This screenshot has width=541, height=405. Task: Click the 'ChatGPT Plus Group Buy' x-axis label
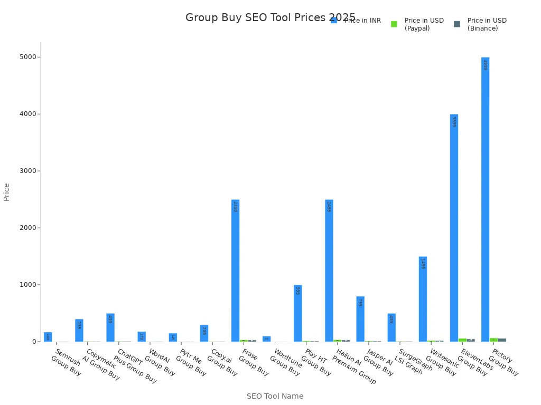pos(135,366)
